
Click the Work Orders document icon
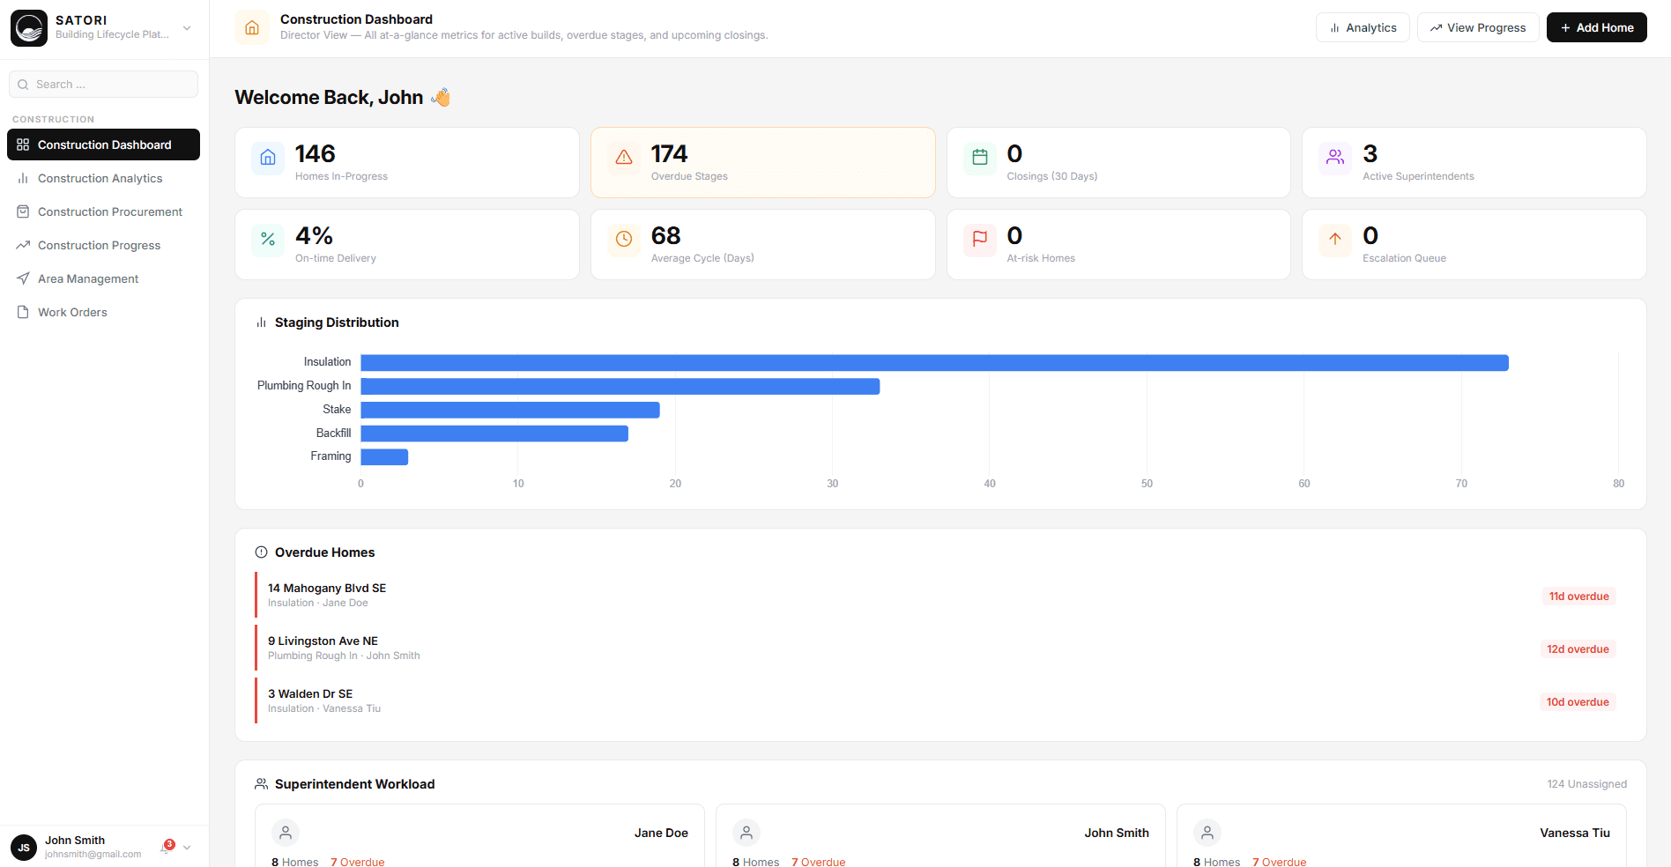23,312
